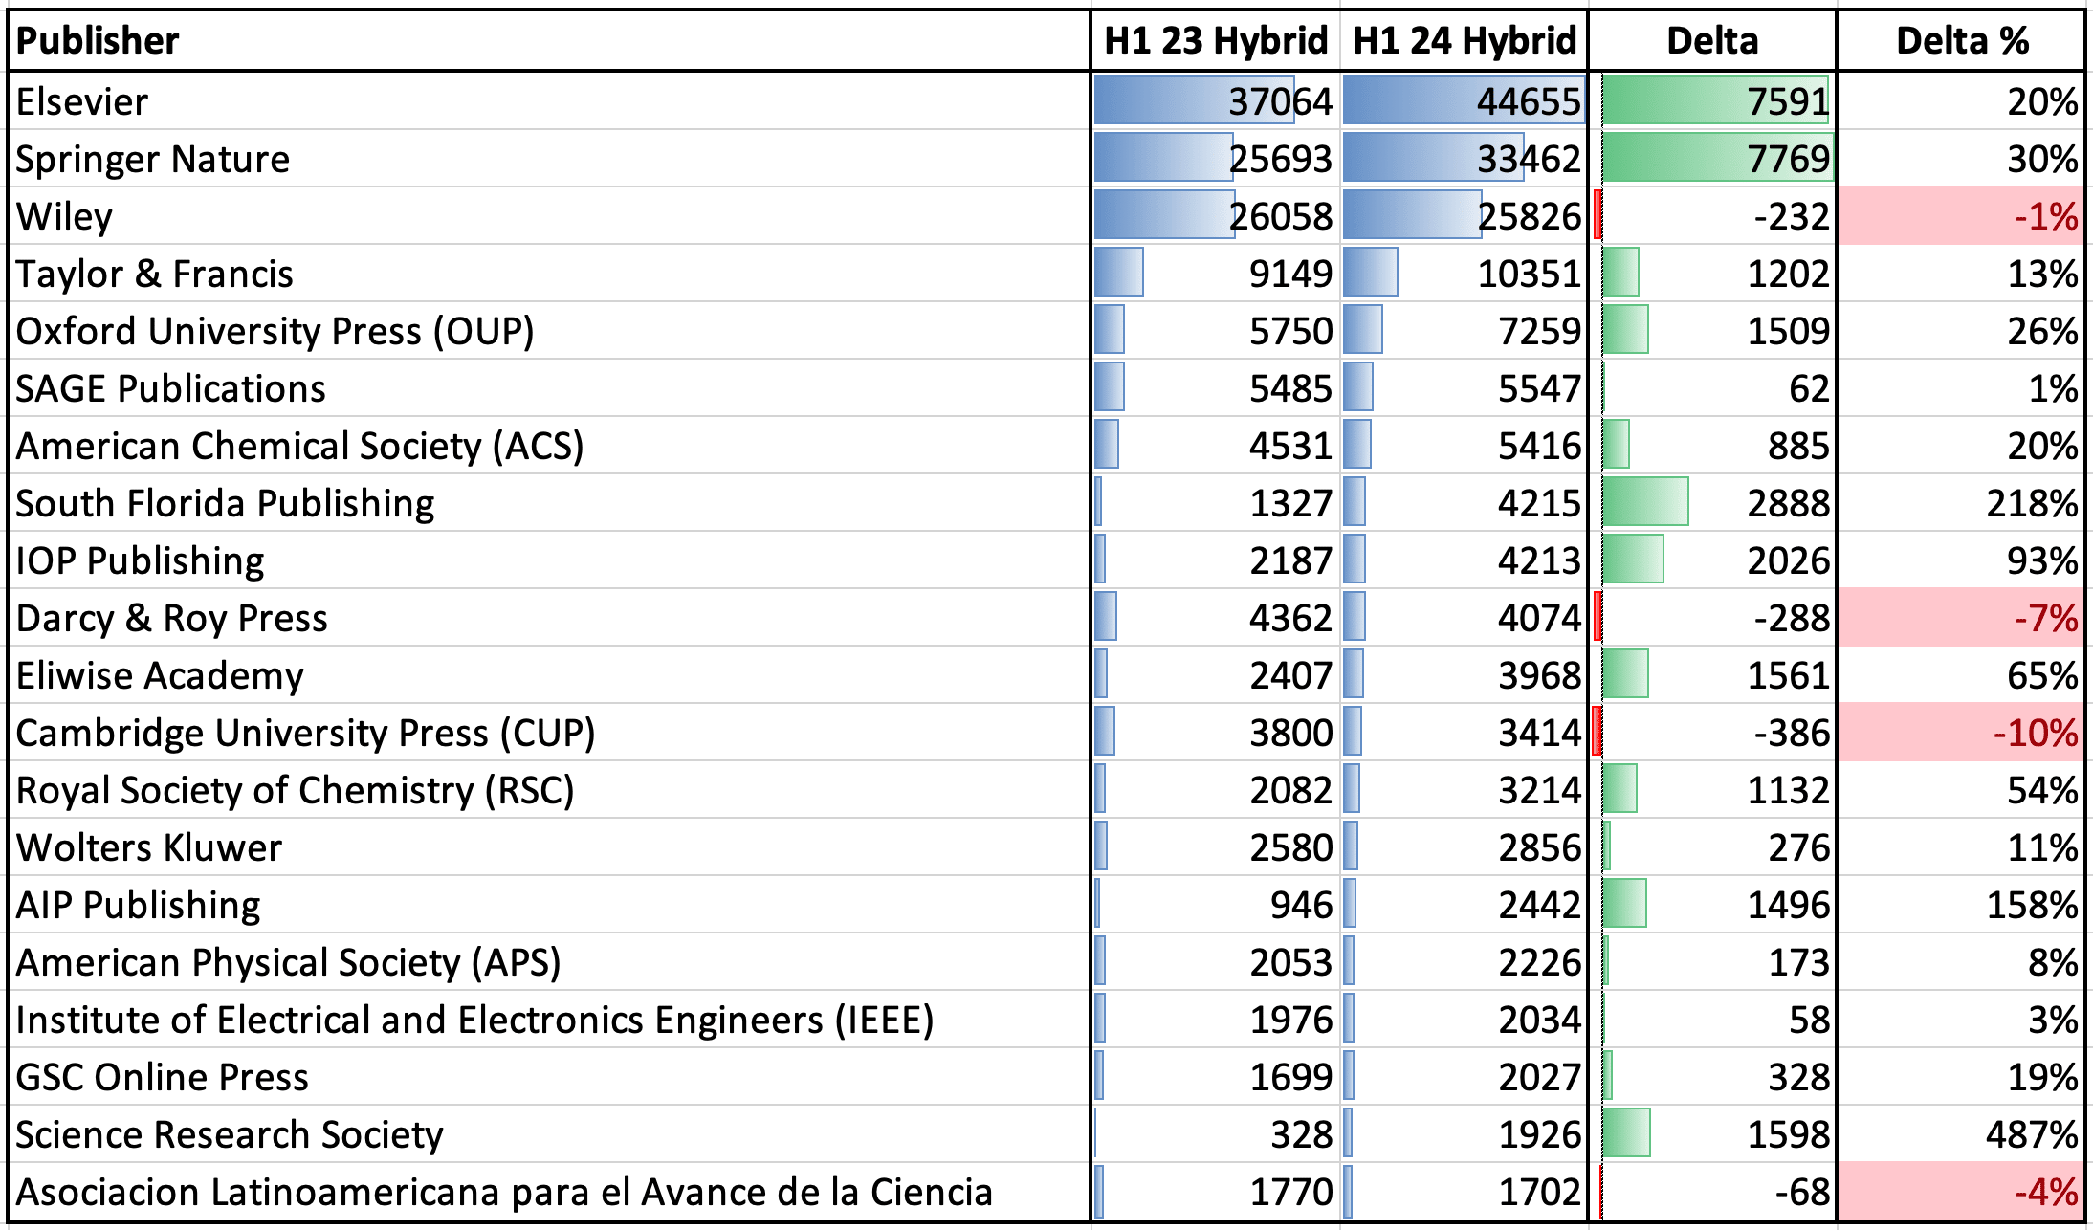The image size is (2093, 1230).
Task: Click IEEE H1 24 value 2034
Action: coord(1465,1019)
